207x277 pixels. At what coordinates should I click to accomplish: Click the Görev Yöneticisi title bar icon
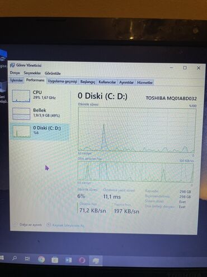point(12,65)
